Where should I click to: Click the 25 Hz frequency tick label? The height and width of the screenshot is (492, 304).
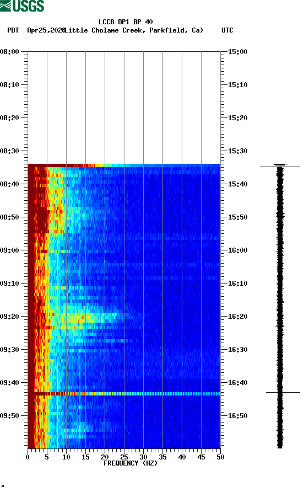[124, 457]
